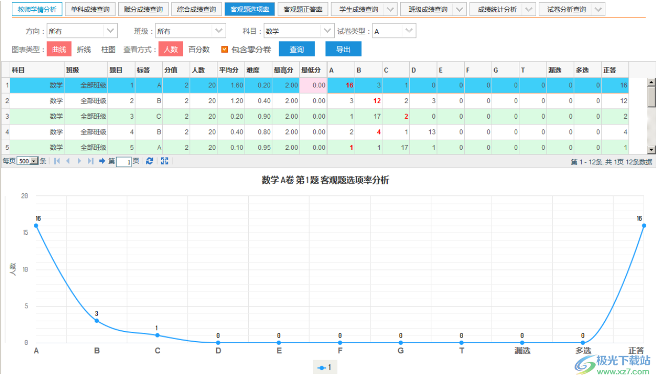Go to the last page of results
This screenshot has width=656, height=380.
point(91,161)
